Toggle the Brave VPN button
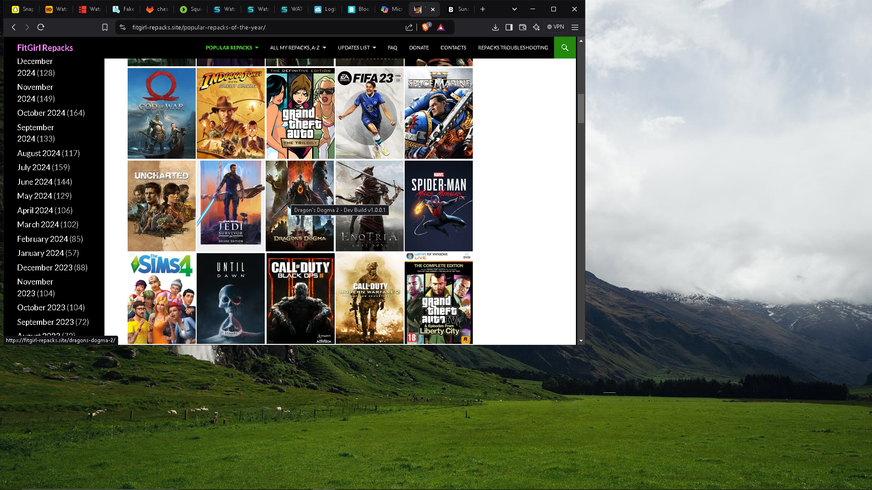The width and height of the screenshot is (872, 490). coord(555,27)
